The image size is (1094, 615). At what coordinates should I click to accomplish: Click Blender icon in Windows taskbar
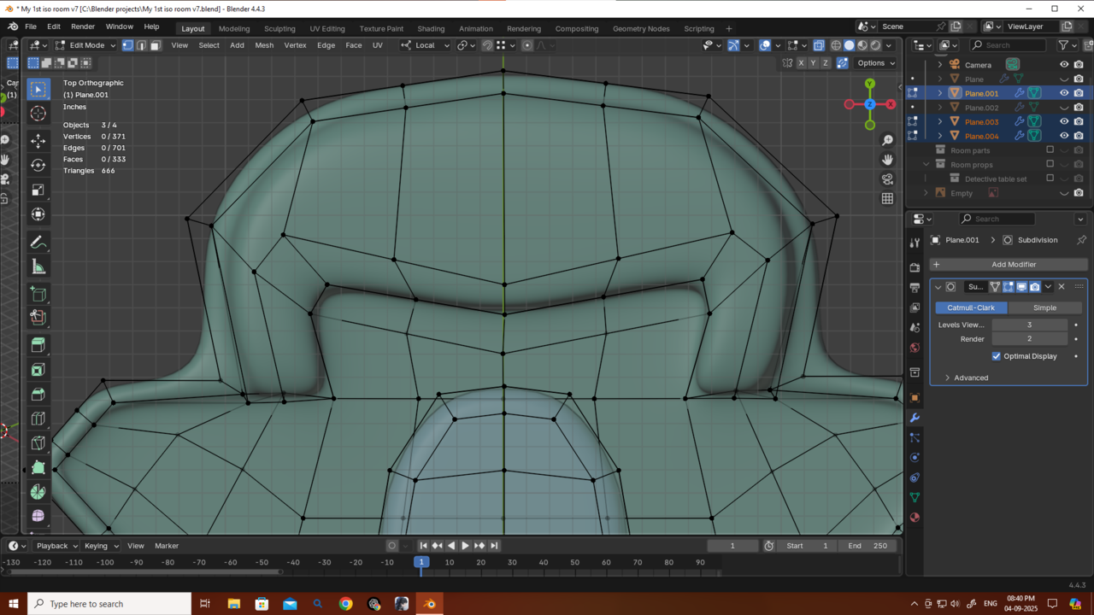pos(429,604)
